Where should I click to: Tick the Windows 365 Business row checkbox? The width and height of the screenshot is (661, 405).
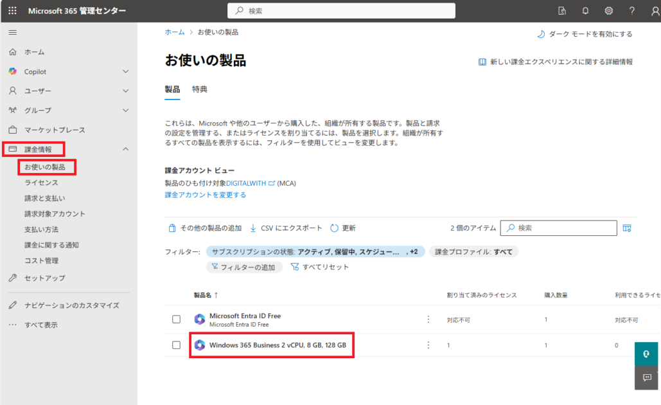[176, 345]
